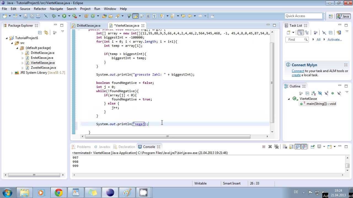Toggle Scheduled view in Task List
Viewport: 353px width, 198px height.
pyautogui.click(x=307, y=32)
